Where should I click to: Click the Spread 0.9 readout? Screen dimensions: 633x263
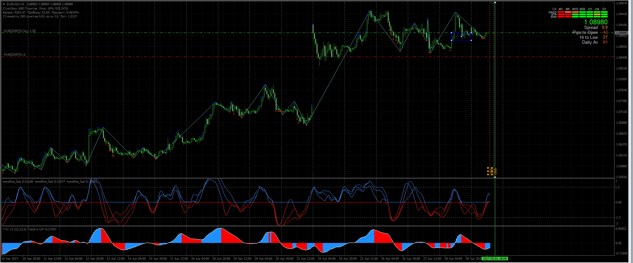pyautogui.click(x=596, y=27)
